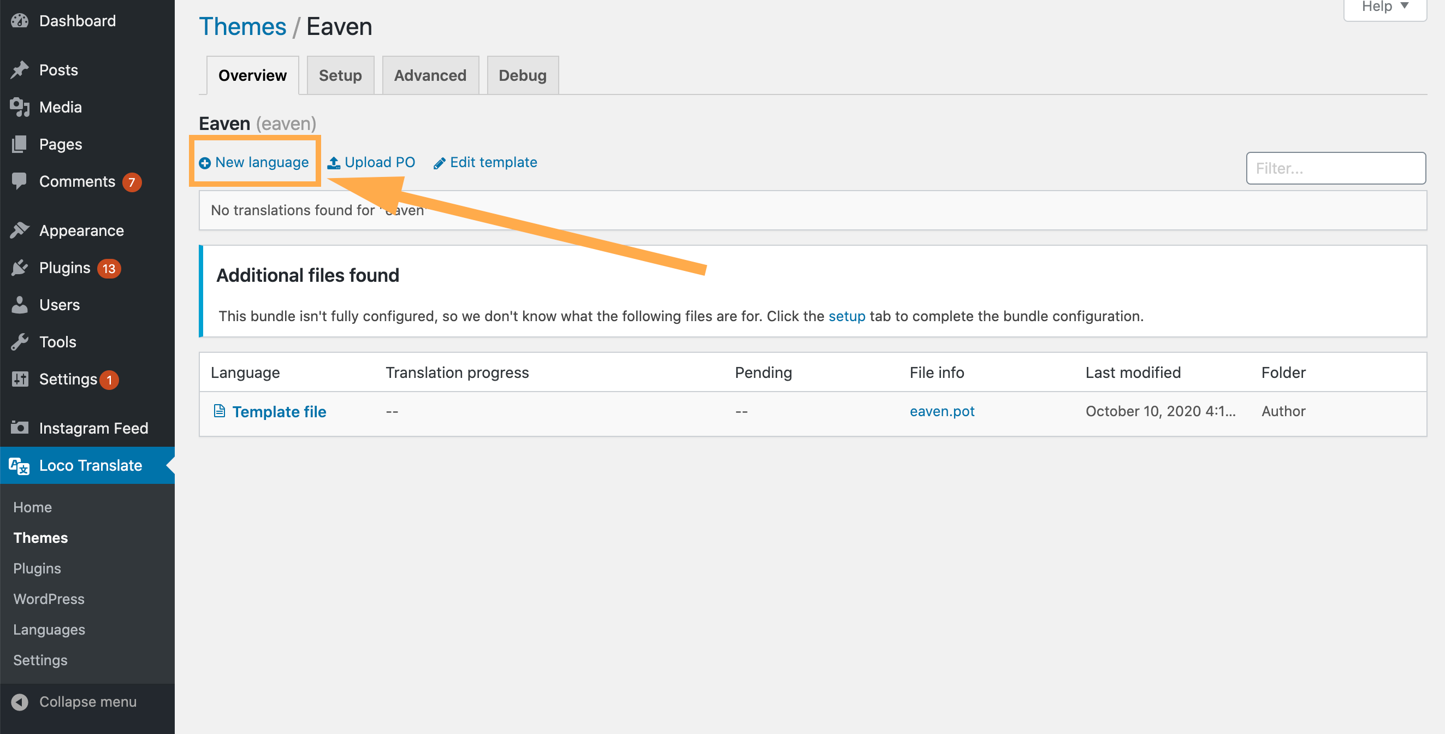Click the Edit template pencil icon
The image size is (1445, 734).
coord(439,163)
